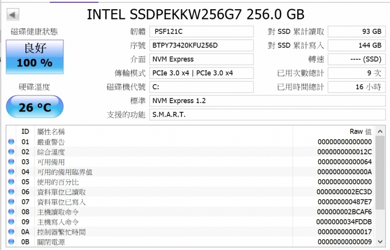390x250 pixels.
Task: Click the scrollbar down arrow in attribute list
Action: coord(380,241)
